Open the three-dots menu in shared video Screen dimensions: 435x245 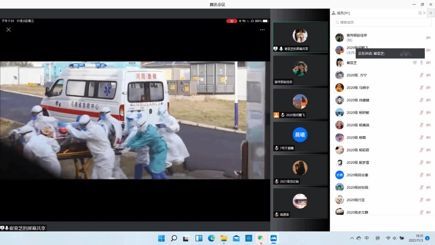click(262, 30)
